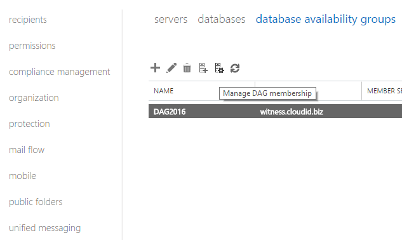The width and height of the screenshot is (402, 240).
Task: Click the add database copy server icon
Action: [203, 68]
